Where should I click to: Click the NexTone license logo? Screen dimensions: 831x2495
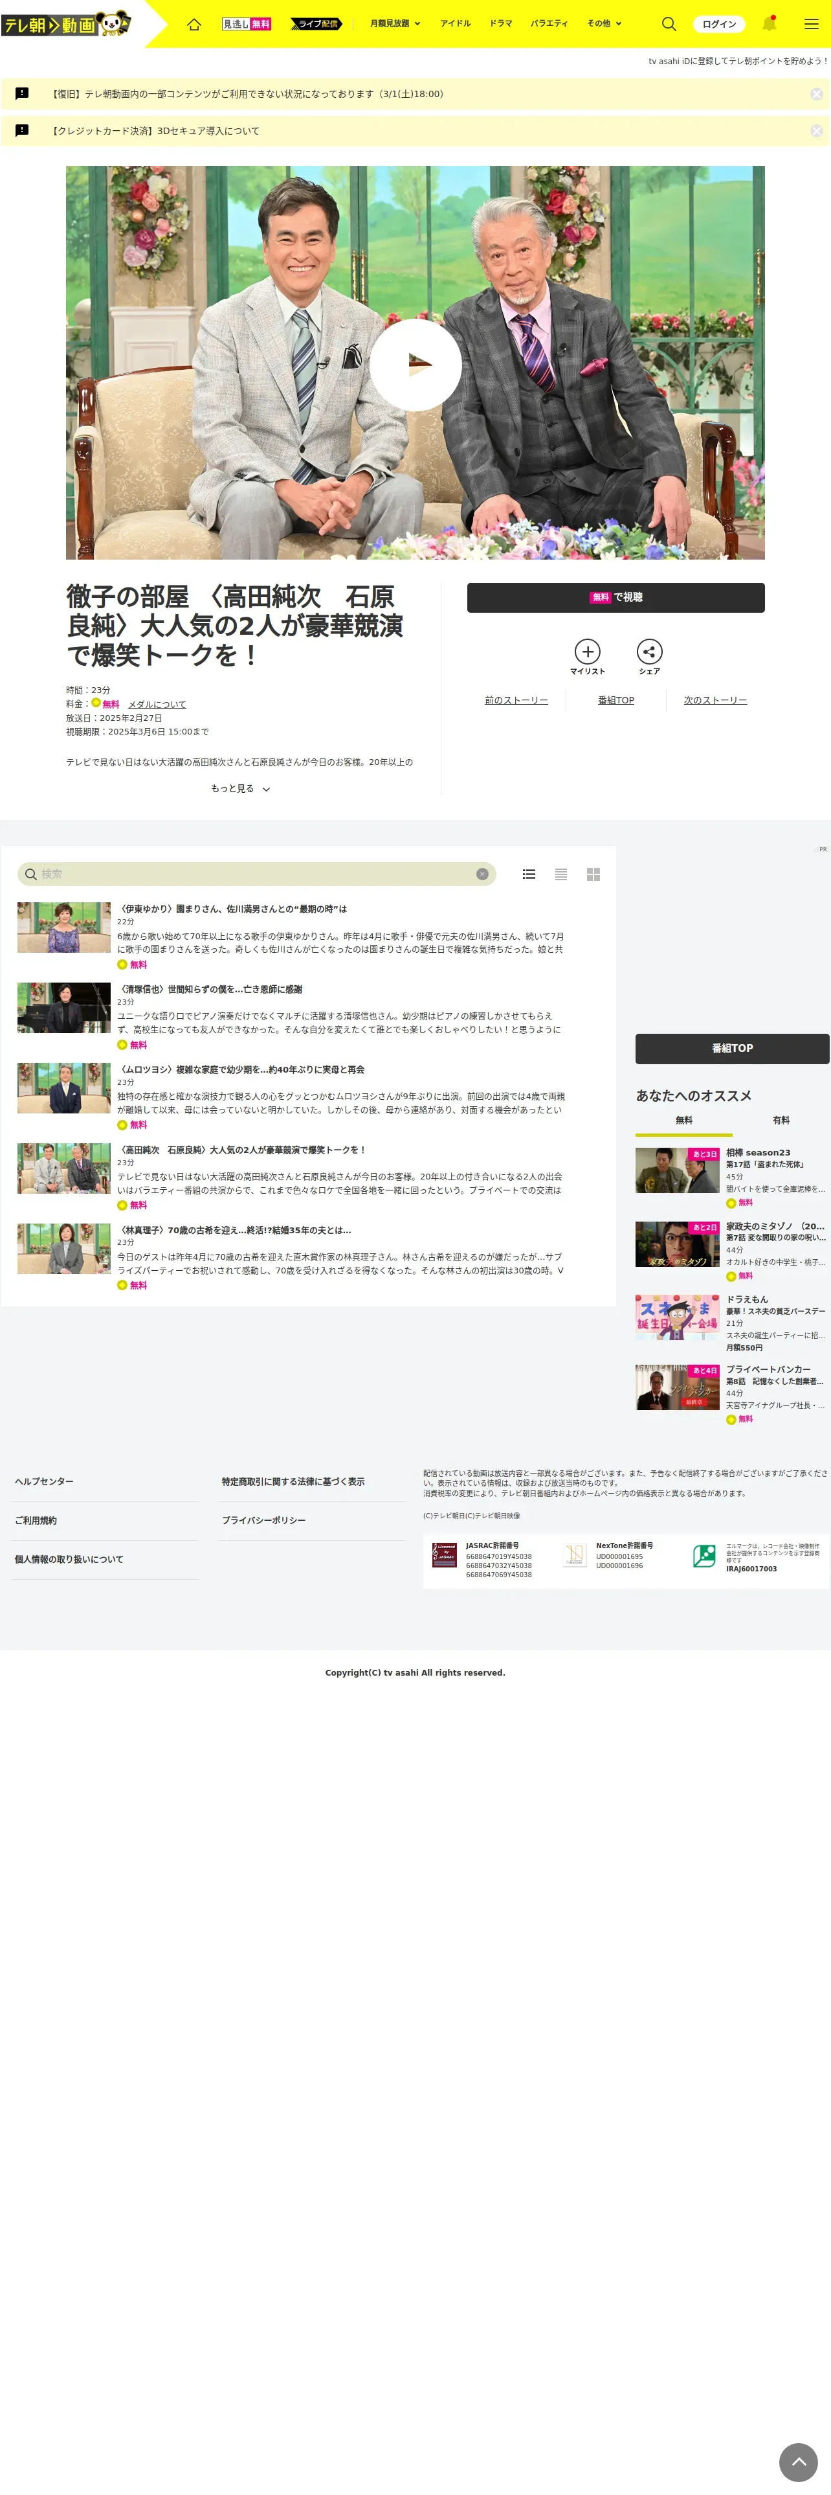(575, 1555)
